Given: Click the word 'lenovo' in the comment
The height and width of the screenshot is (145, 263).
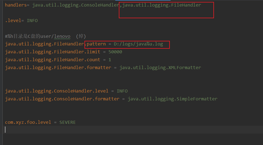Looking at the screenshot, I should (62, 36).
